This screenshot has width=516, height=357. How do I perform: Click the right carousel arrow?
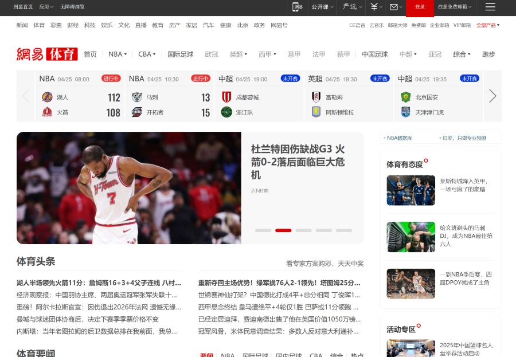(x=492, y=96)
